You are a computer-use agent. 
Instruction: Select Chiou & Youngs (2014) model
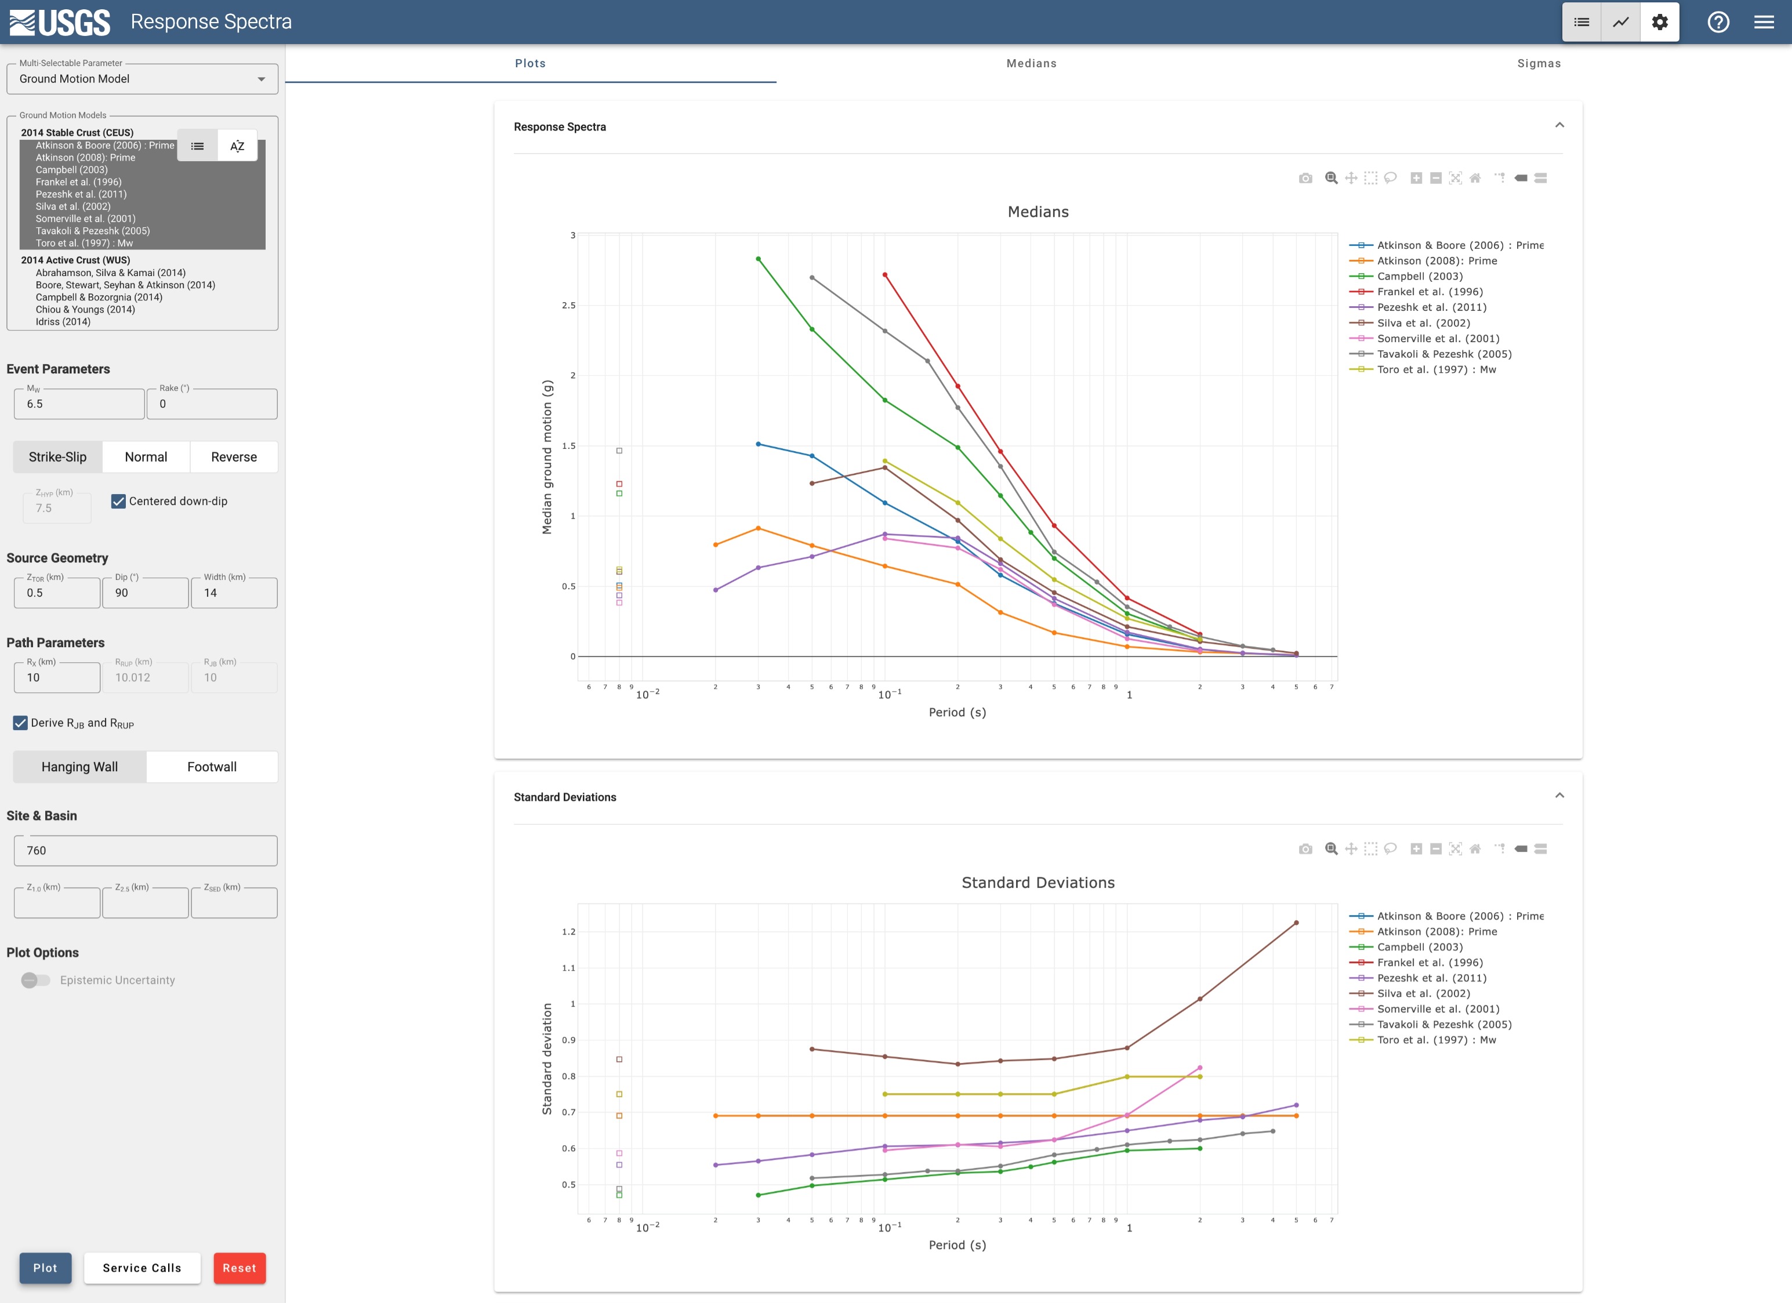pyautogui.click(x=85, y=310)
